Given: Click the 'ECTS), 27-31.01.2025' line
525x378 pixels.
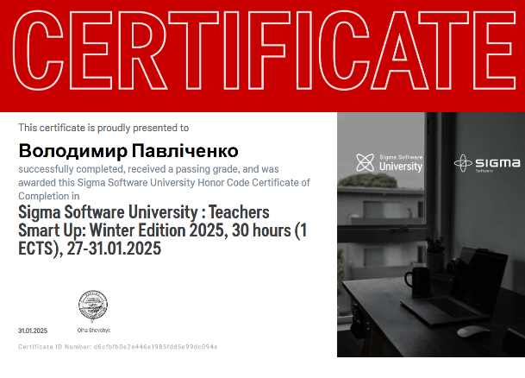Looking at the screenshot, I should click(90, 249).
